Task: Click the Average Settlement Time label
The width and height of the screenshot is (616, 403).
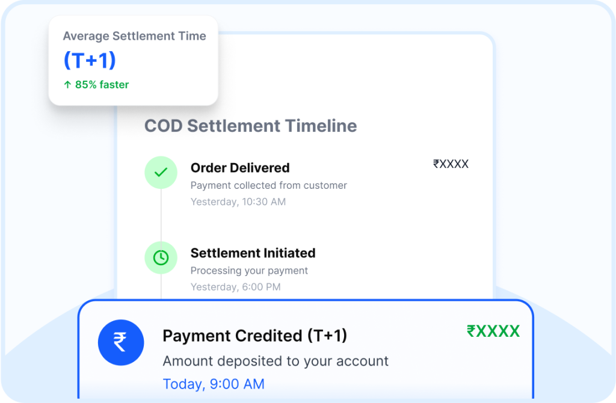Action: coord(134,36)
